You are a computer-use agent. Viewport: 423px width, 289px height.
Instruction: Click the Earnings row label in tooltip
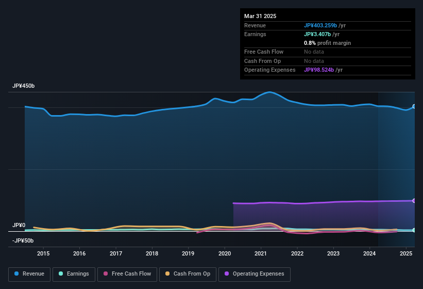point(255,34)
